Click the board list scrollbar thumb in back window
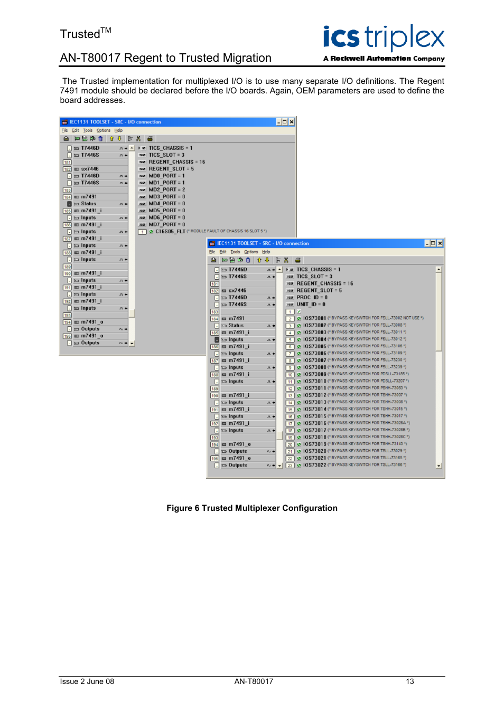The image size is (504, 713). [x=132, y=313]
